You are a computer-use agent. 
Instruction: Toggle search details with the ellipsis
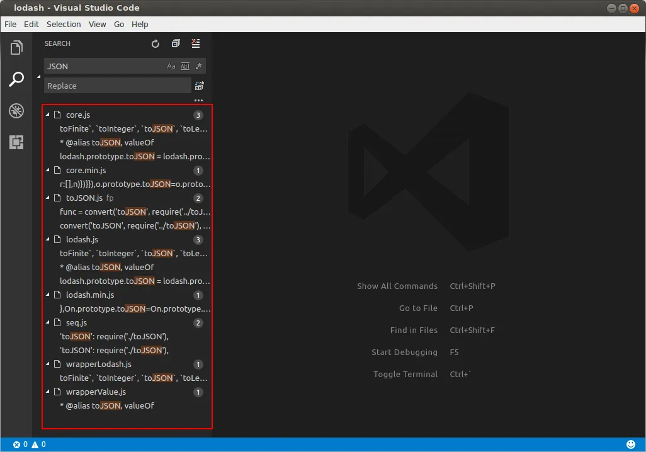(x=198, y=100)
